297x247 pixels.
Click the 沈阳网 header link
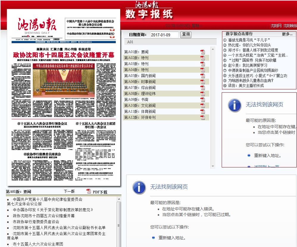click(x=276, y=26)
